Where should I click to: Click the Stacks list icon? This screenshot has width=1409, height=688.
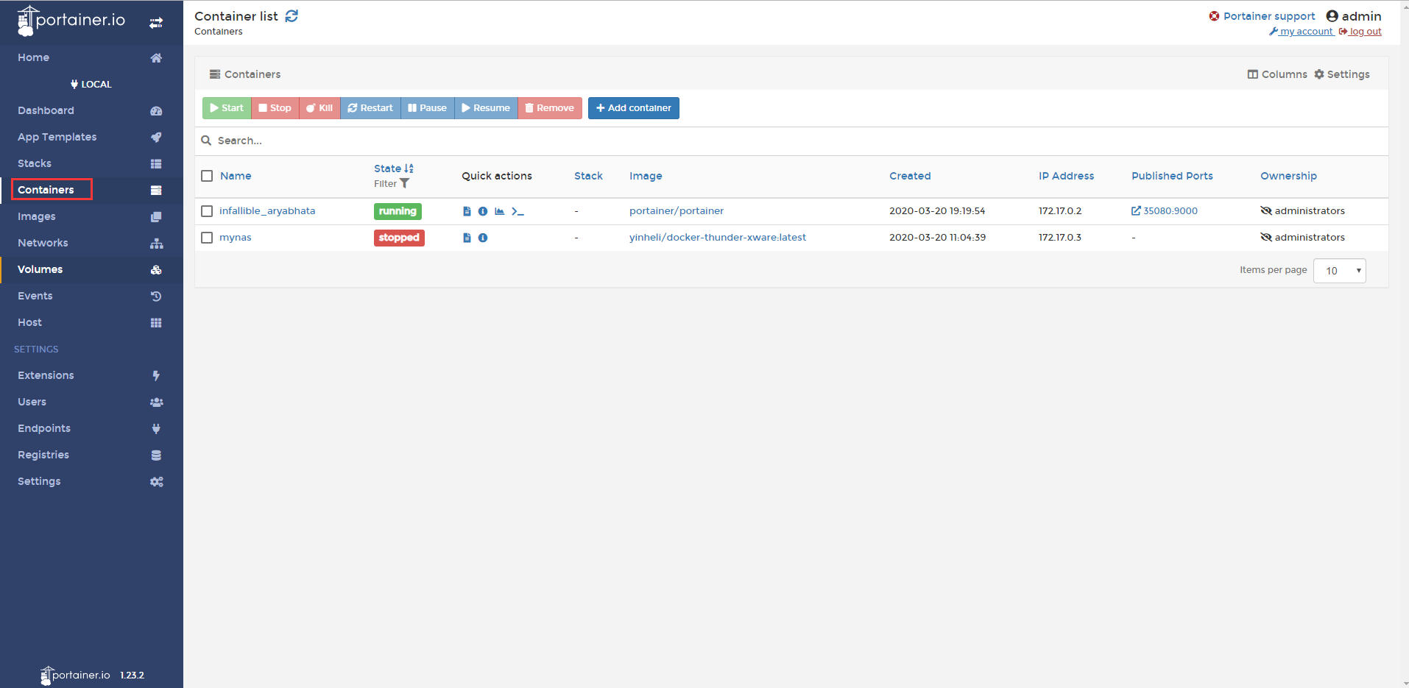point(156,163)
